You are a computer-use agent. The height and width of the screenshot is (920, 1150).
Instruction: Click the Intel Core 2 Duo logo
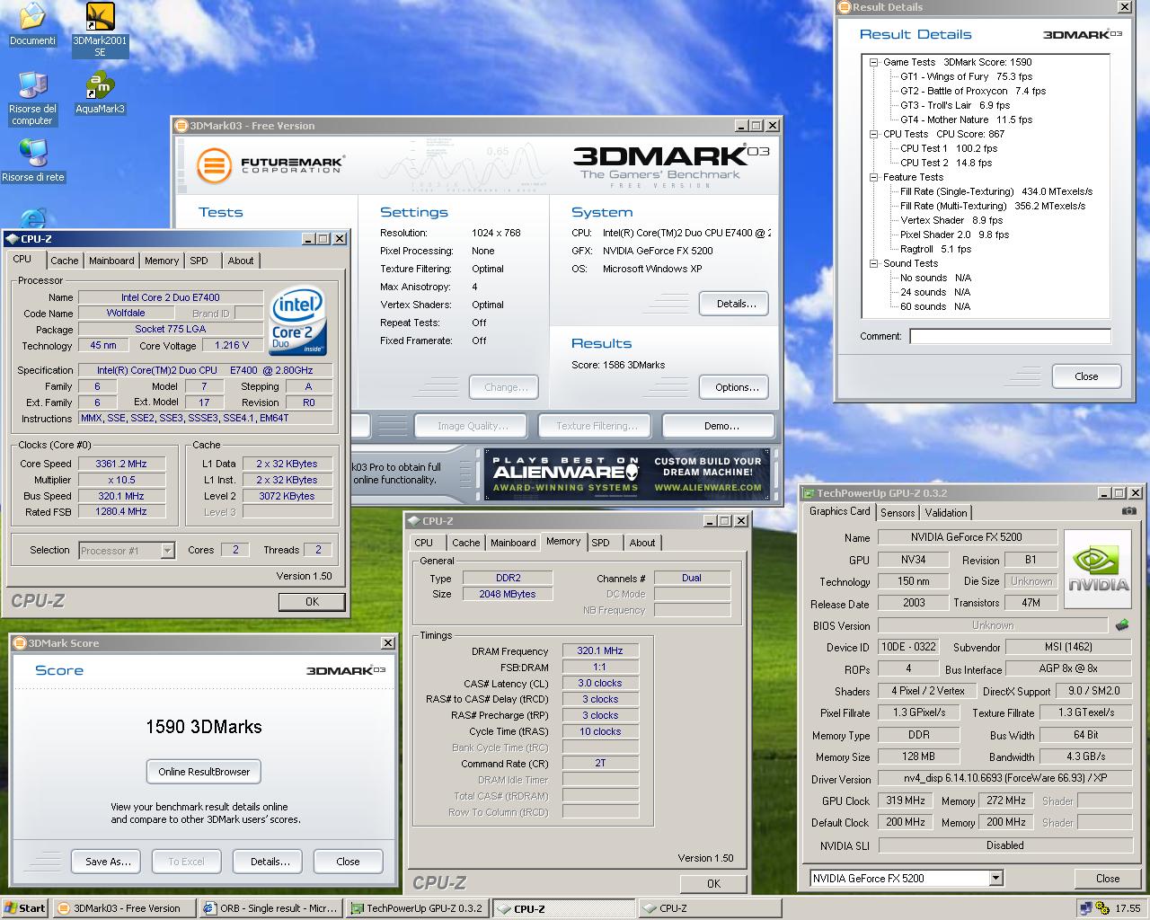(298, 322)
